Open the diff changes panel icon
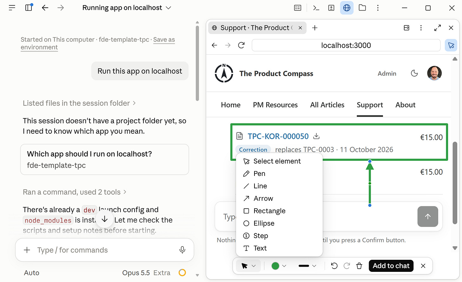This screenshot has height=282, width=462. pos(331,8)
